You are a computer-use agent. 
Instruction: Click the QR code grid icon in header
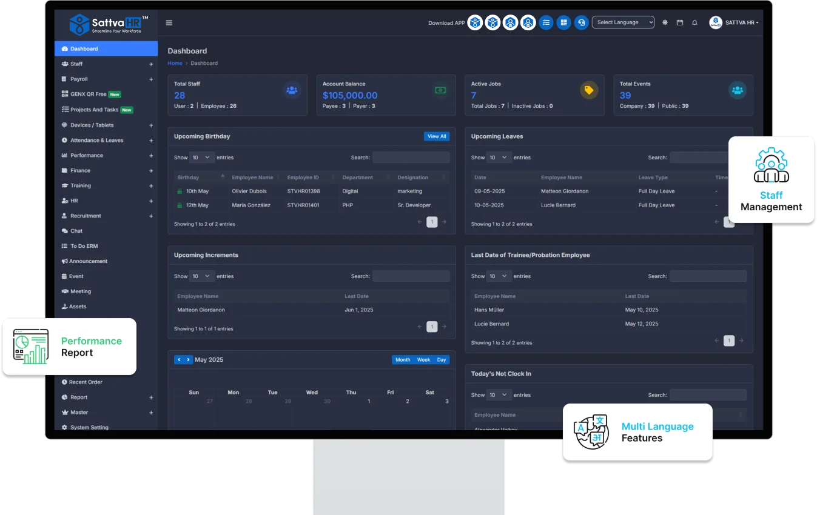(563, 23)
